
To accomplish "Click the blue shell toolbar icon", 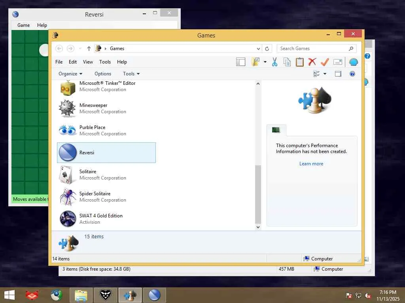I will pos(353,62).
